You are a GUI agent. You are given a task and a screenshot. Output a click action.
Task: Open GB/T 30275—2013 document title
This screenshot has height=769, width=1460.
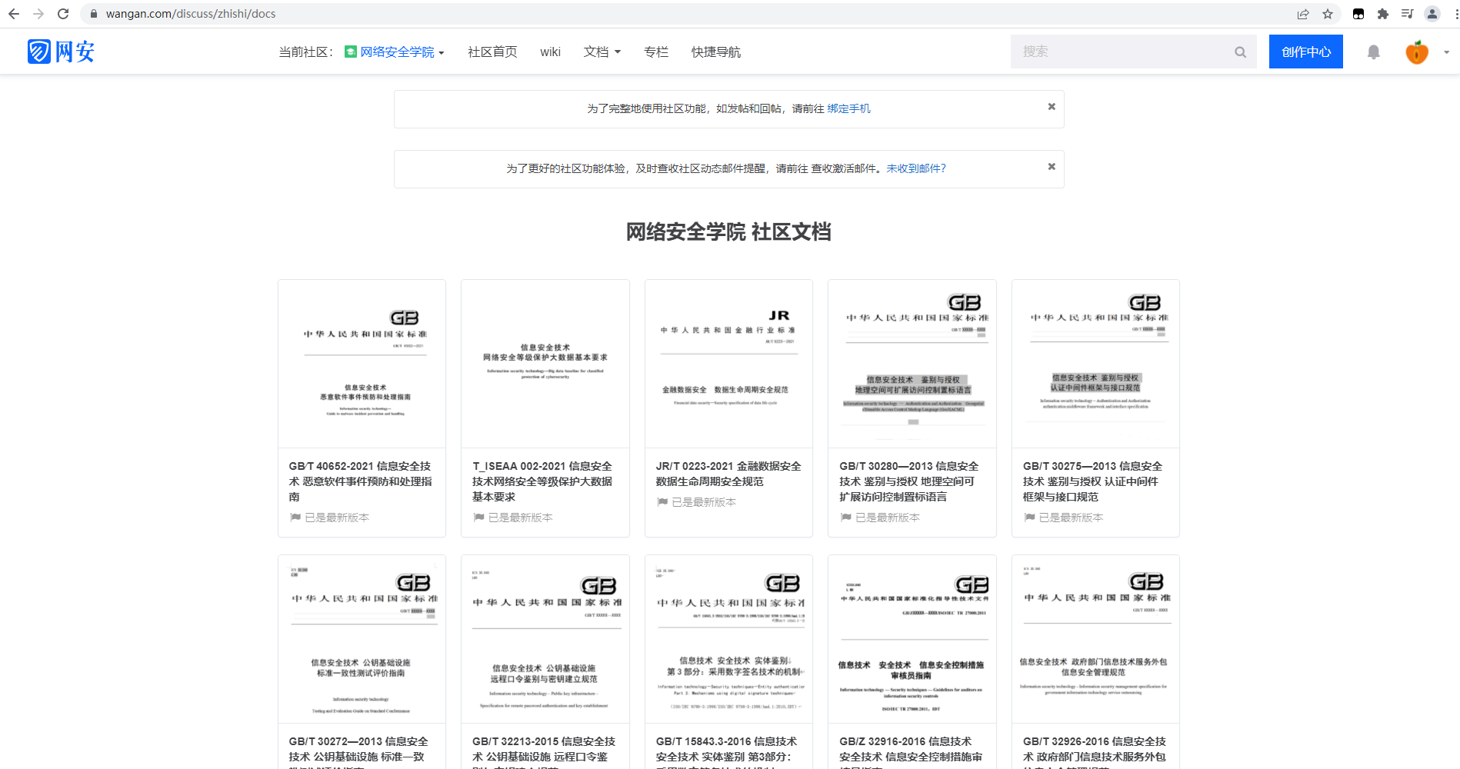(1092, 481)
